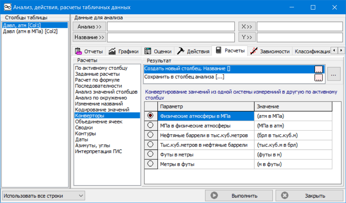
Task: Select МПа в физические атмосферы radio button
Action: coord(150,126)
